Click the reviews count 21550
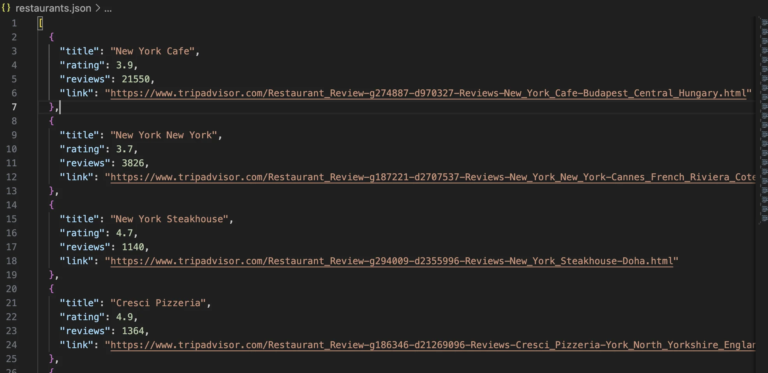Screen dimensions: 768x373 click(x=136, y=79)
